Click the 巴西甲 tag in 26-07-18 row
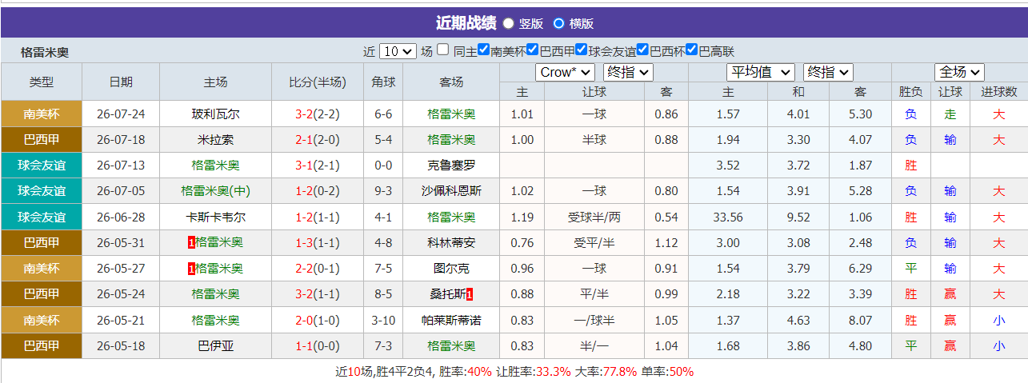1028x383 pixels. click(42, 140)
